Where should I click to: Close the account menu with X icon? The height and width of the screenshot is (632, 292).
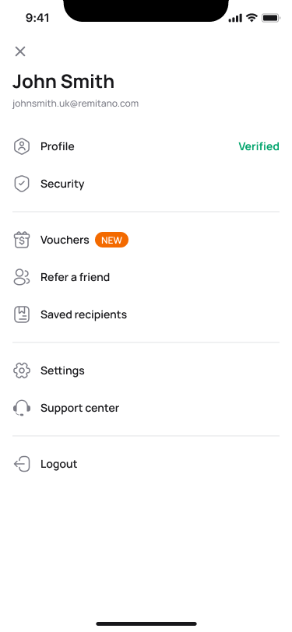[x=20, y=51]
